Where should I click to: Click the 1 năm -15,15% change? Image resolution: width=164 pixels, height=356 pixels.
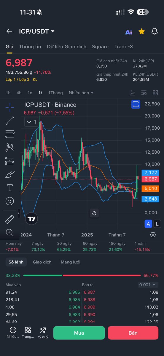142,247
